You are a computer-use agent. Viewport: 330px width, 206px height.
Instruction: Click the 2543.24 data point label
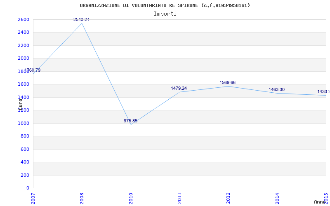[x=81, y=19]
